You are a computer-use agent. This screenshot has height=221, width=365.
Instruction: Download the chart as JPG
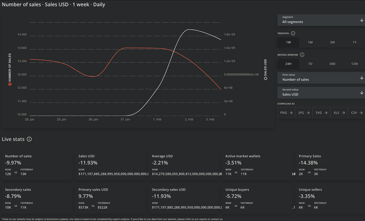pyautogui.click(x=304, y=112)
